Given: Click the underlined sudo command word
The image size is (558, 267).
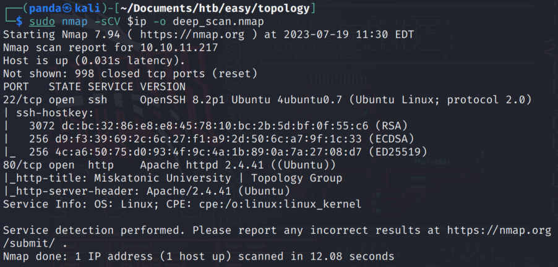Looking at the screenshot, I should (x=42, y=22).
